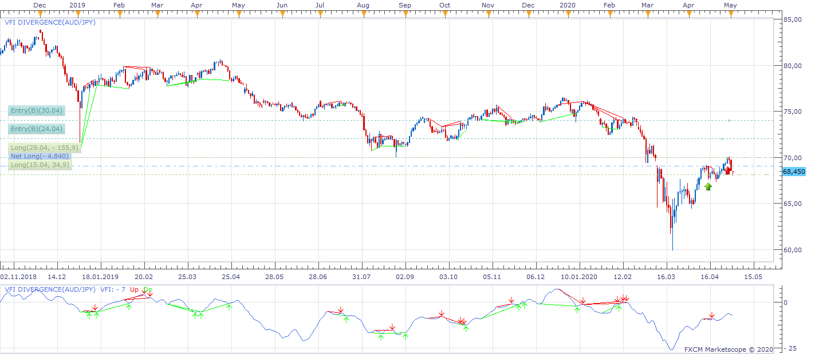815x354 pixels.
Task: Click the 75,00 price axis label
Action: (x=793, y=112)
